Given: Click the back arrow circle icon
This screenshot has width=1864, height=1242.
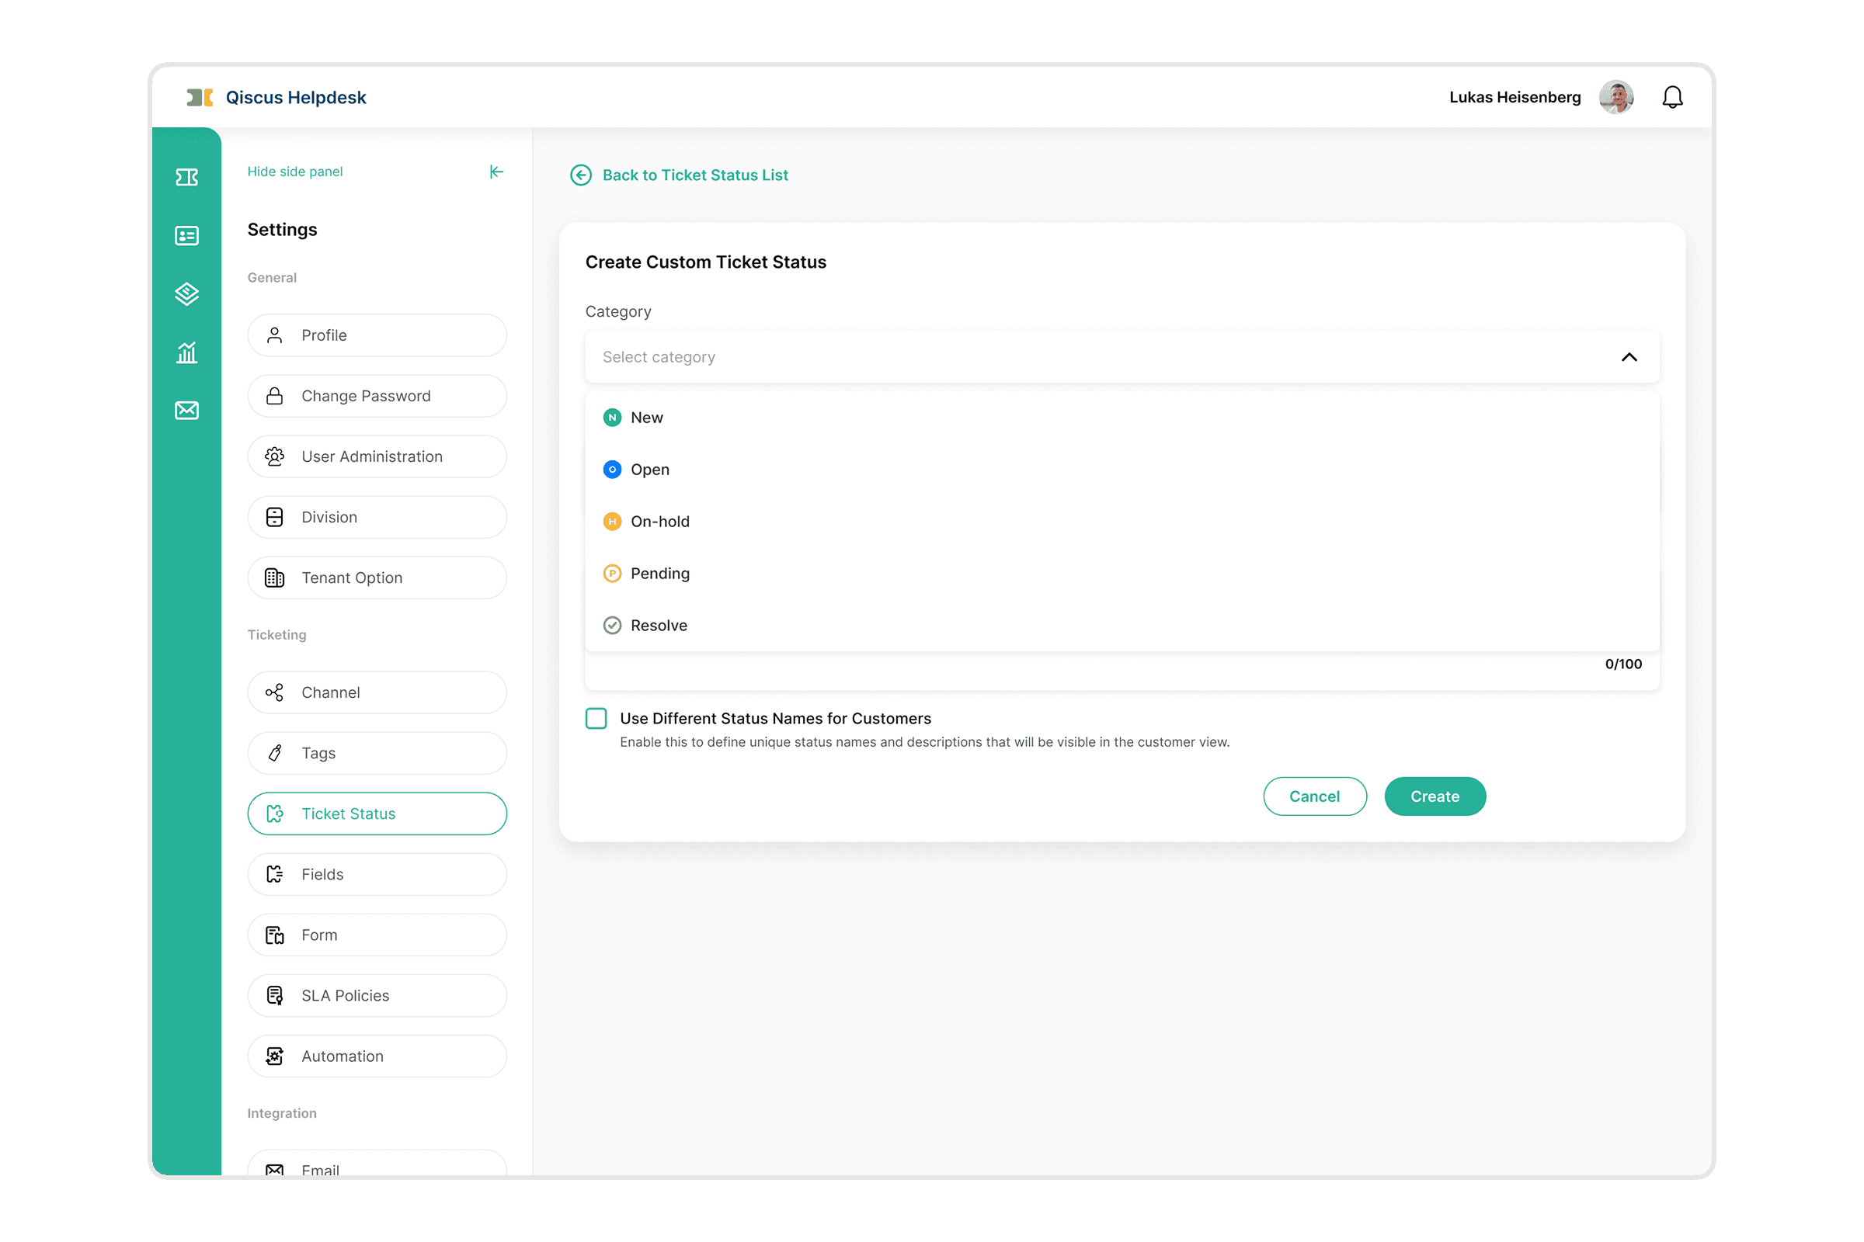Looking at the screenshot, I should pyautogui.click(x=581, y=175).
